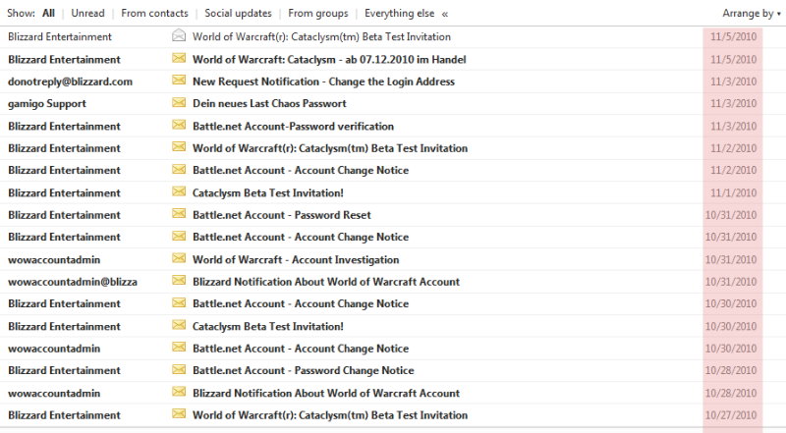Collapse the filter list with the « chevron
This screenshot has height=433, width=786.
pos(445,14)
